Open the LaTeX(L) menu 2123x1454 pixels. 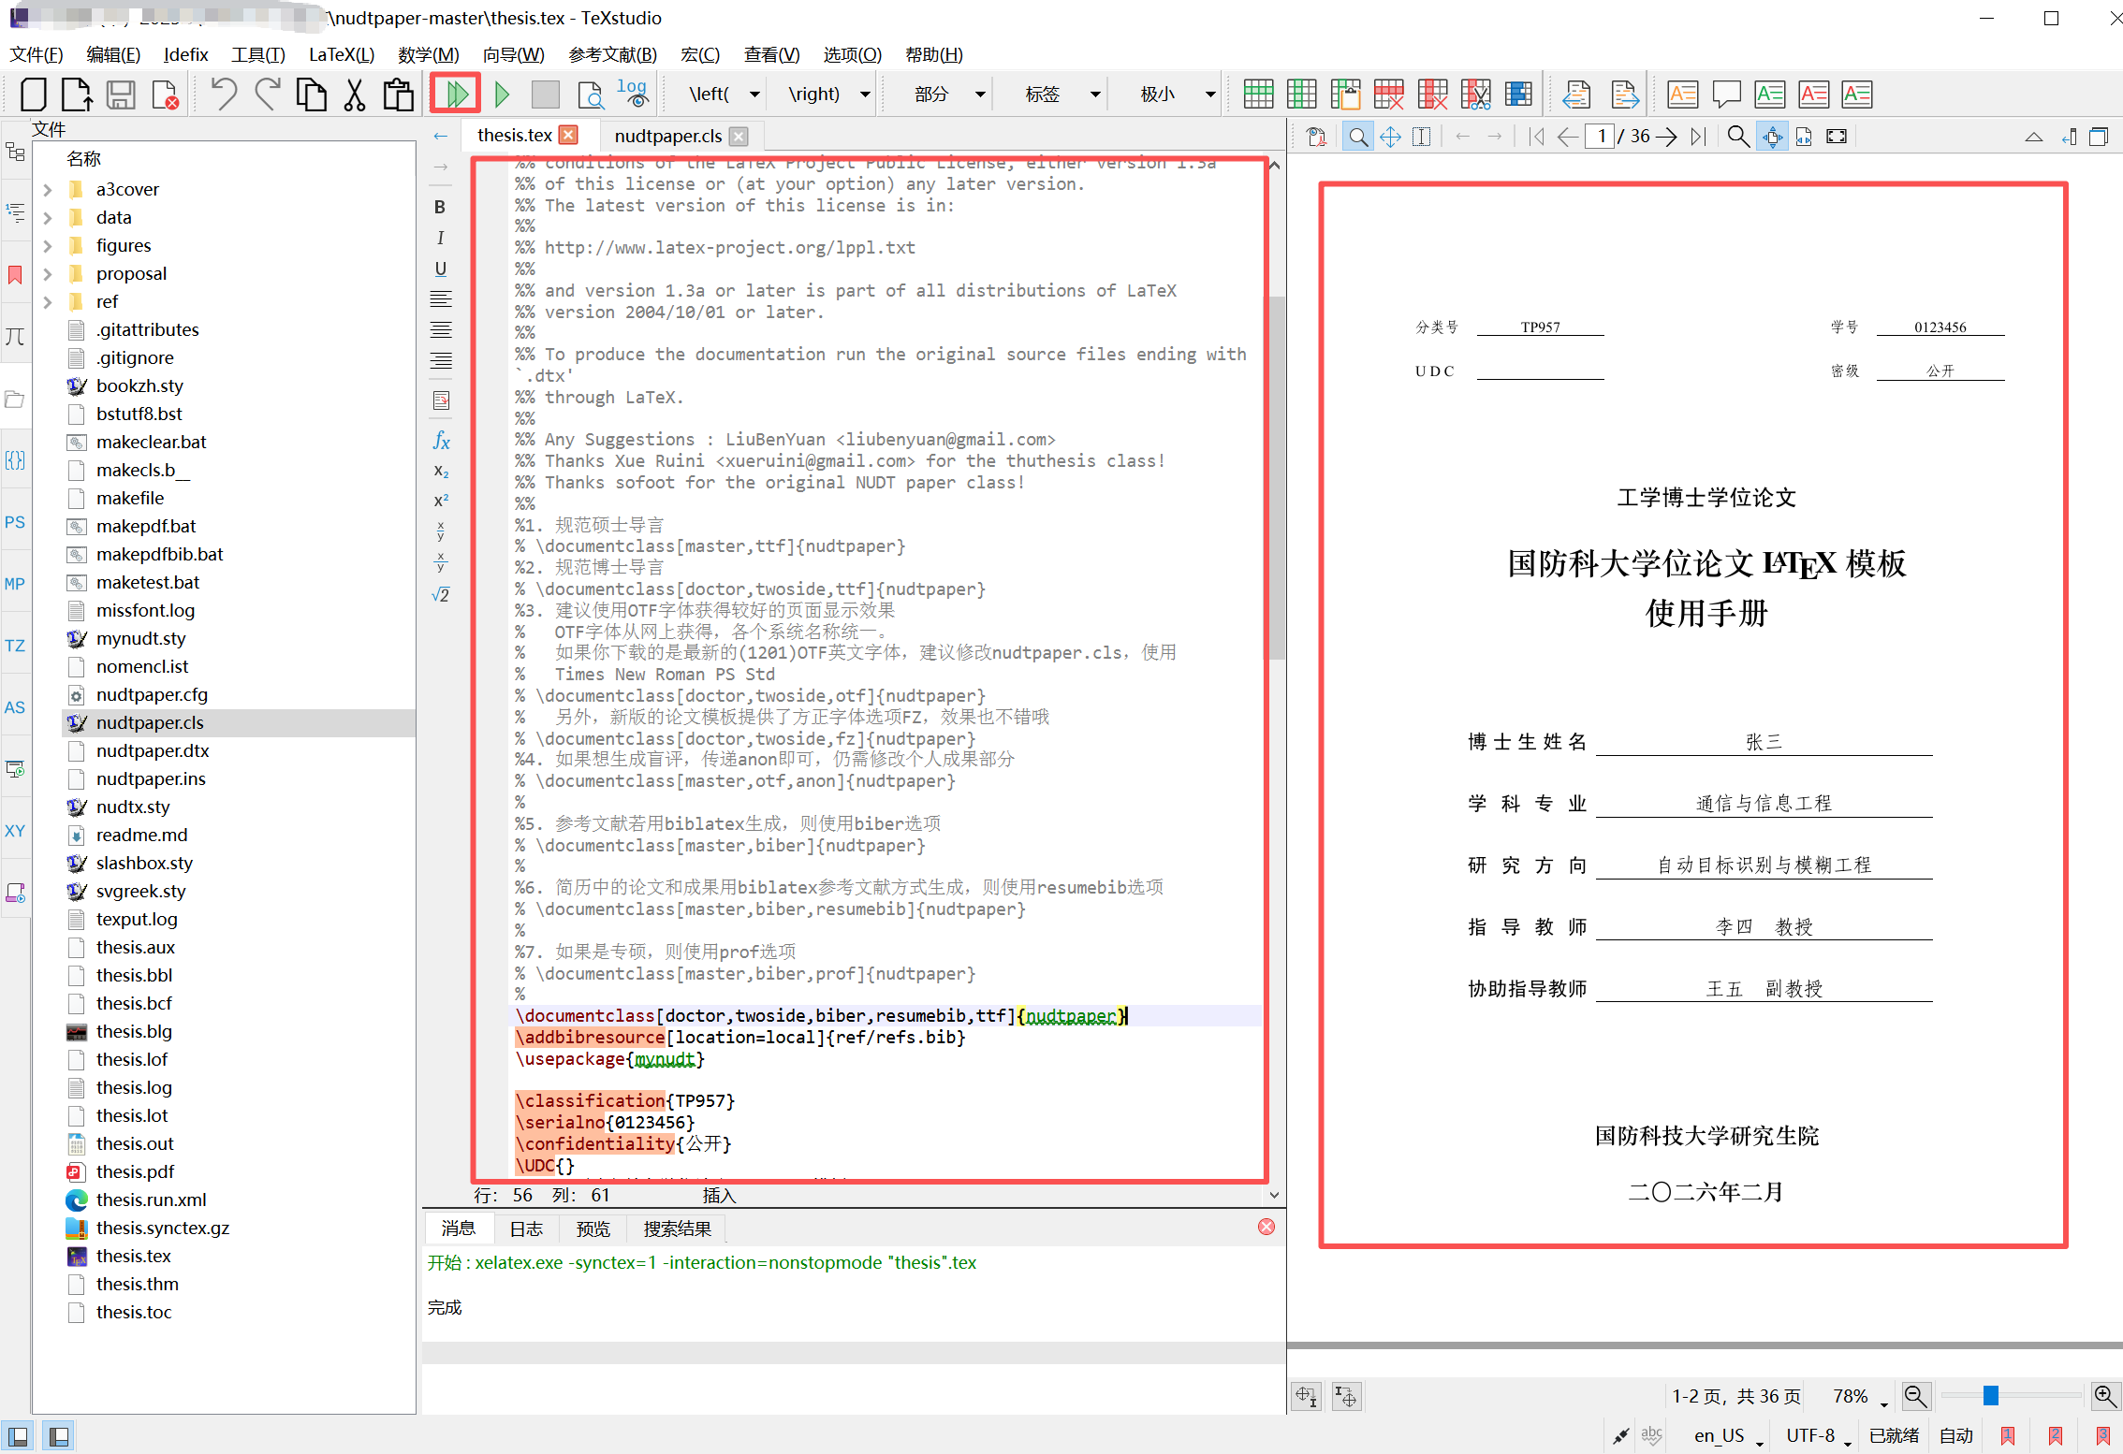click(342, 54)
